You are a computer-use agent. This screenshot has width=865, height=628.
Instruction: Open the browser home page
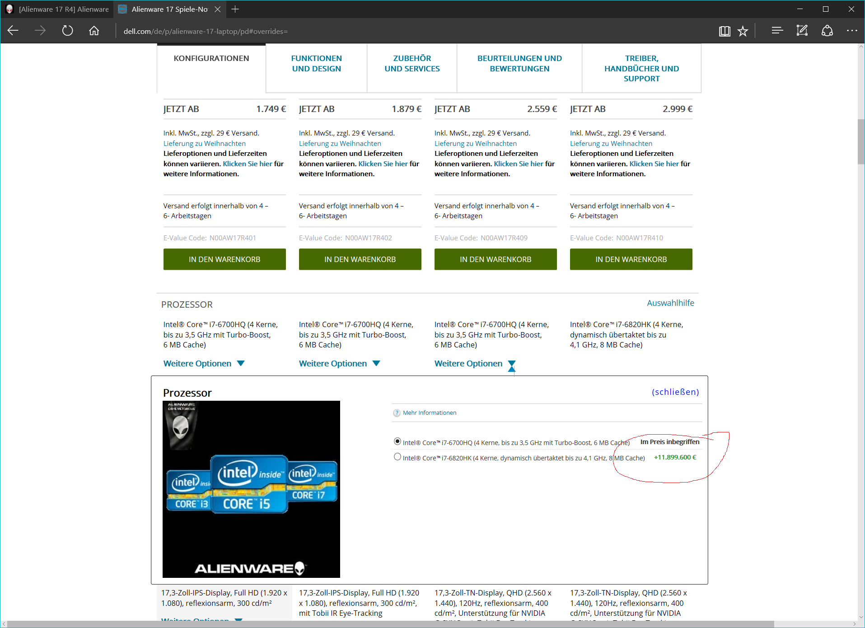[94, 31]
